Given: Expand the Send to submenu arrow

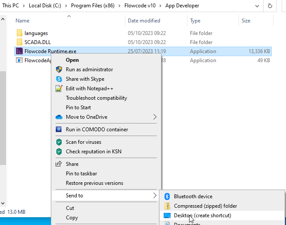Looking at the screenshot, I should coord(155,196).
